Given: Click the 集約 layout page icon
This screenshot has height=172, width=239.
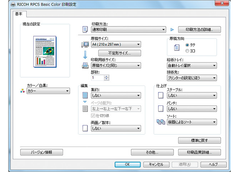Looking at the screenshot, I should click(85, 95).
